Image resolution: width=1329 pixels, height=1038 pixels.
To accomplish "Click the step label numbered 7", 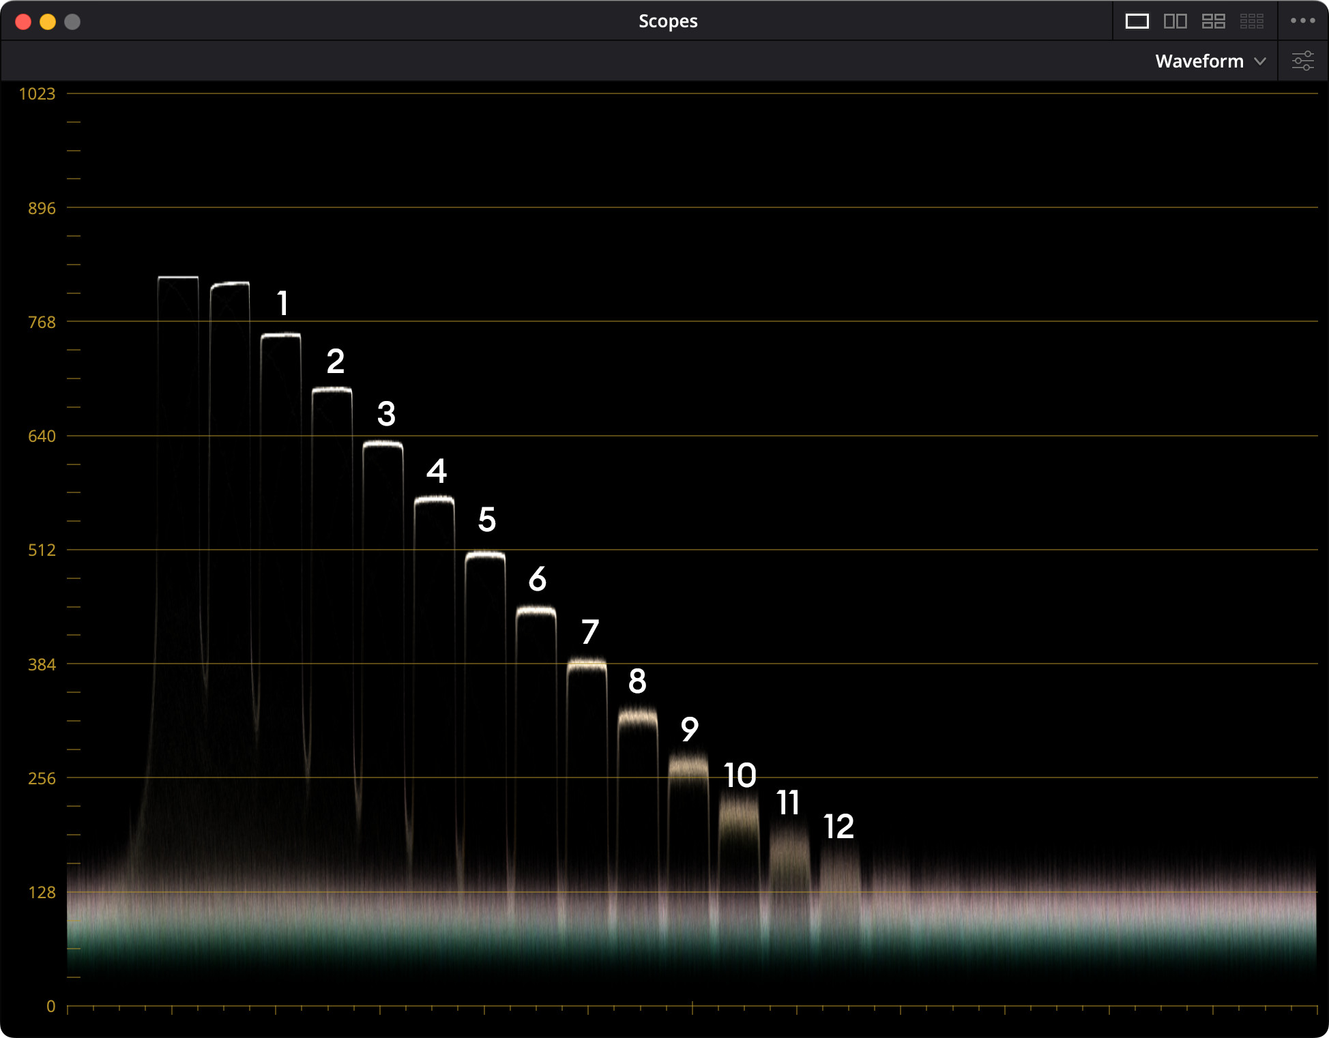I will (590, 632).
